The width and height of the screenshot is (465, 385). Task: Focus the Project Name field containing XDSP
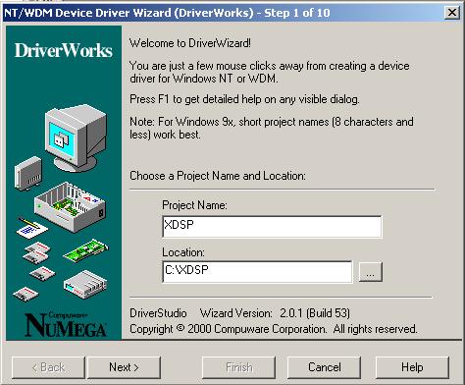tap(272, 226)
